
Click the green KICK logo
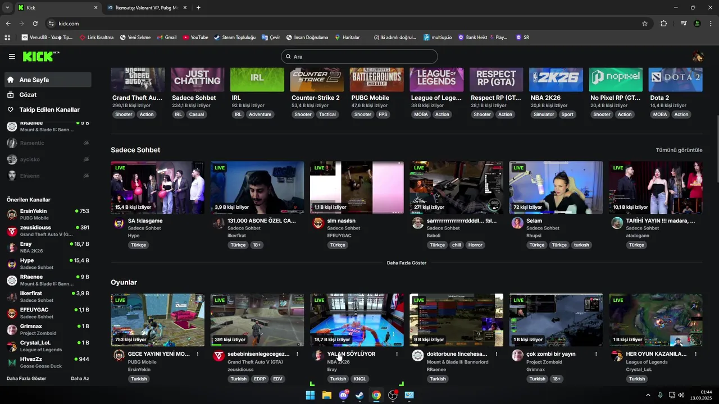(40, 56)
